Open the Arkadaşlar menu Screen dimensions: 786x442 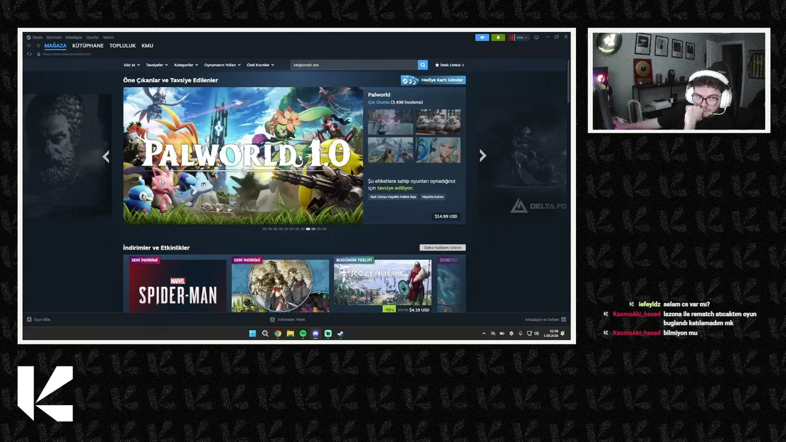tap(74, 37)
